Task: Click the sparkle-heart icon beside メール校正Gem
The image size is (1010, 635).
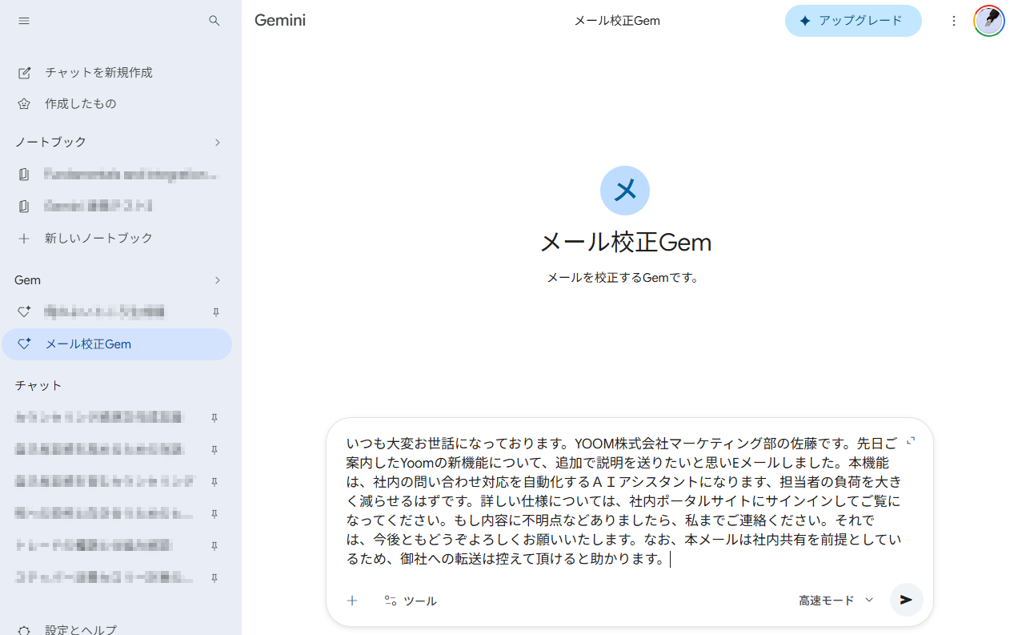Action: (24, 344)
